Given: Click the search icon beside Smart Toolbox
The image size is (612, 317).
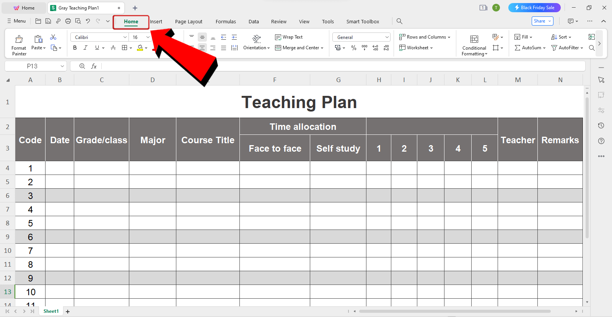Looking at the screenshot, I should pyautogui.click(x=399, y=21).
